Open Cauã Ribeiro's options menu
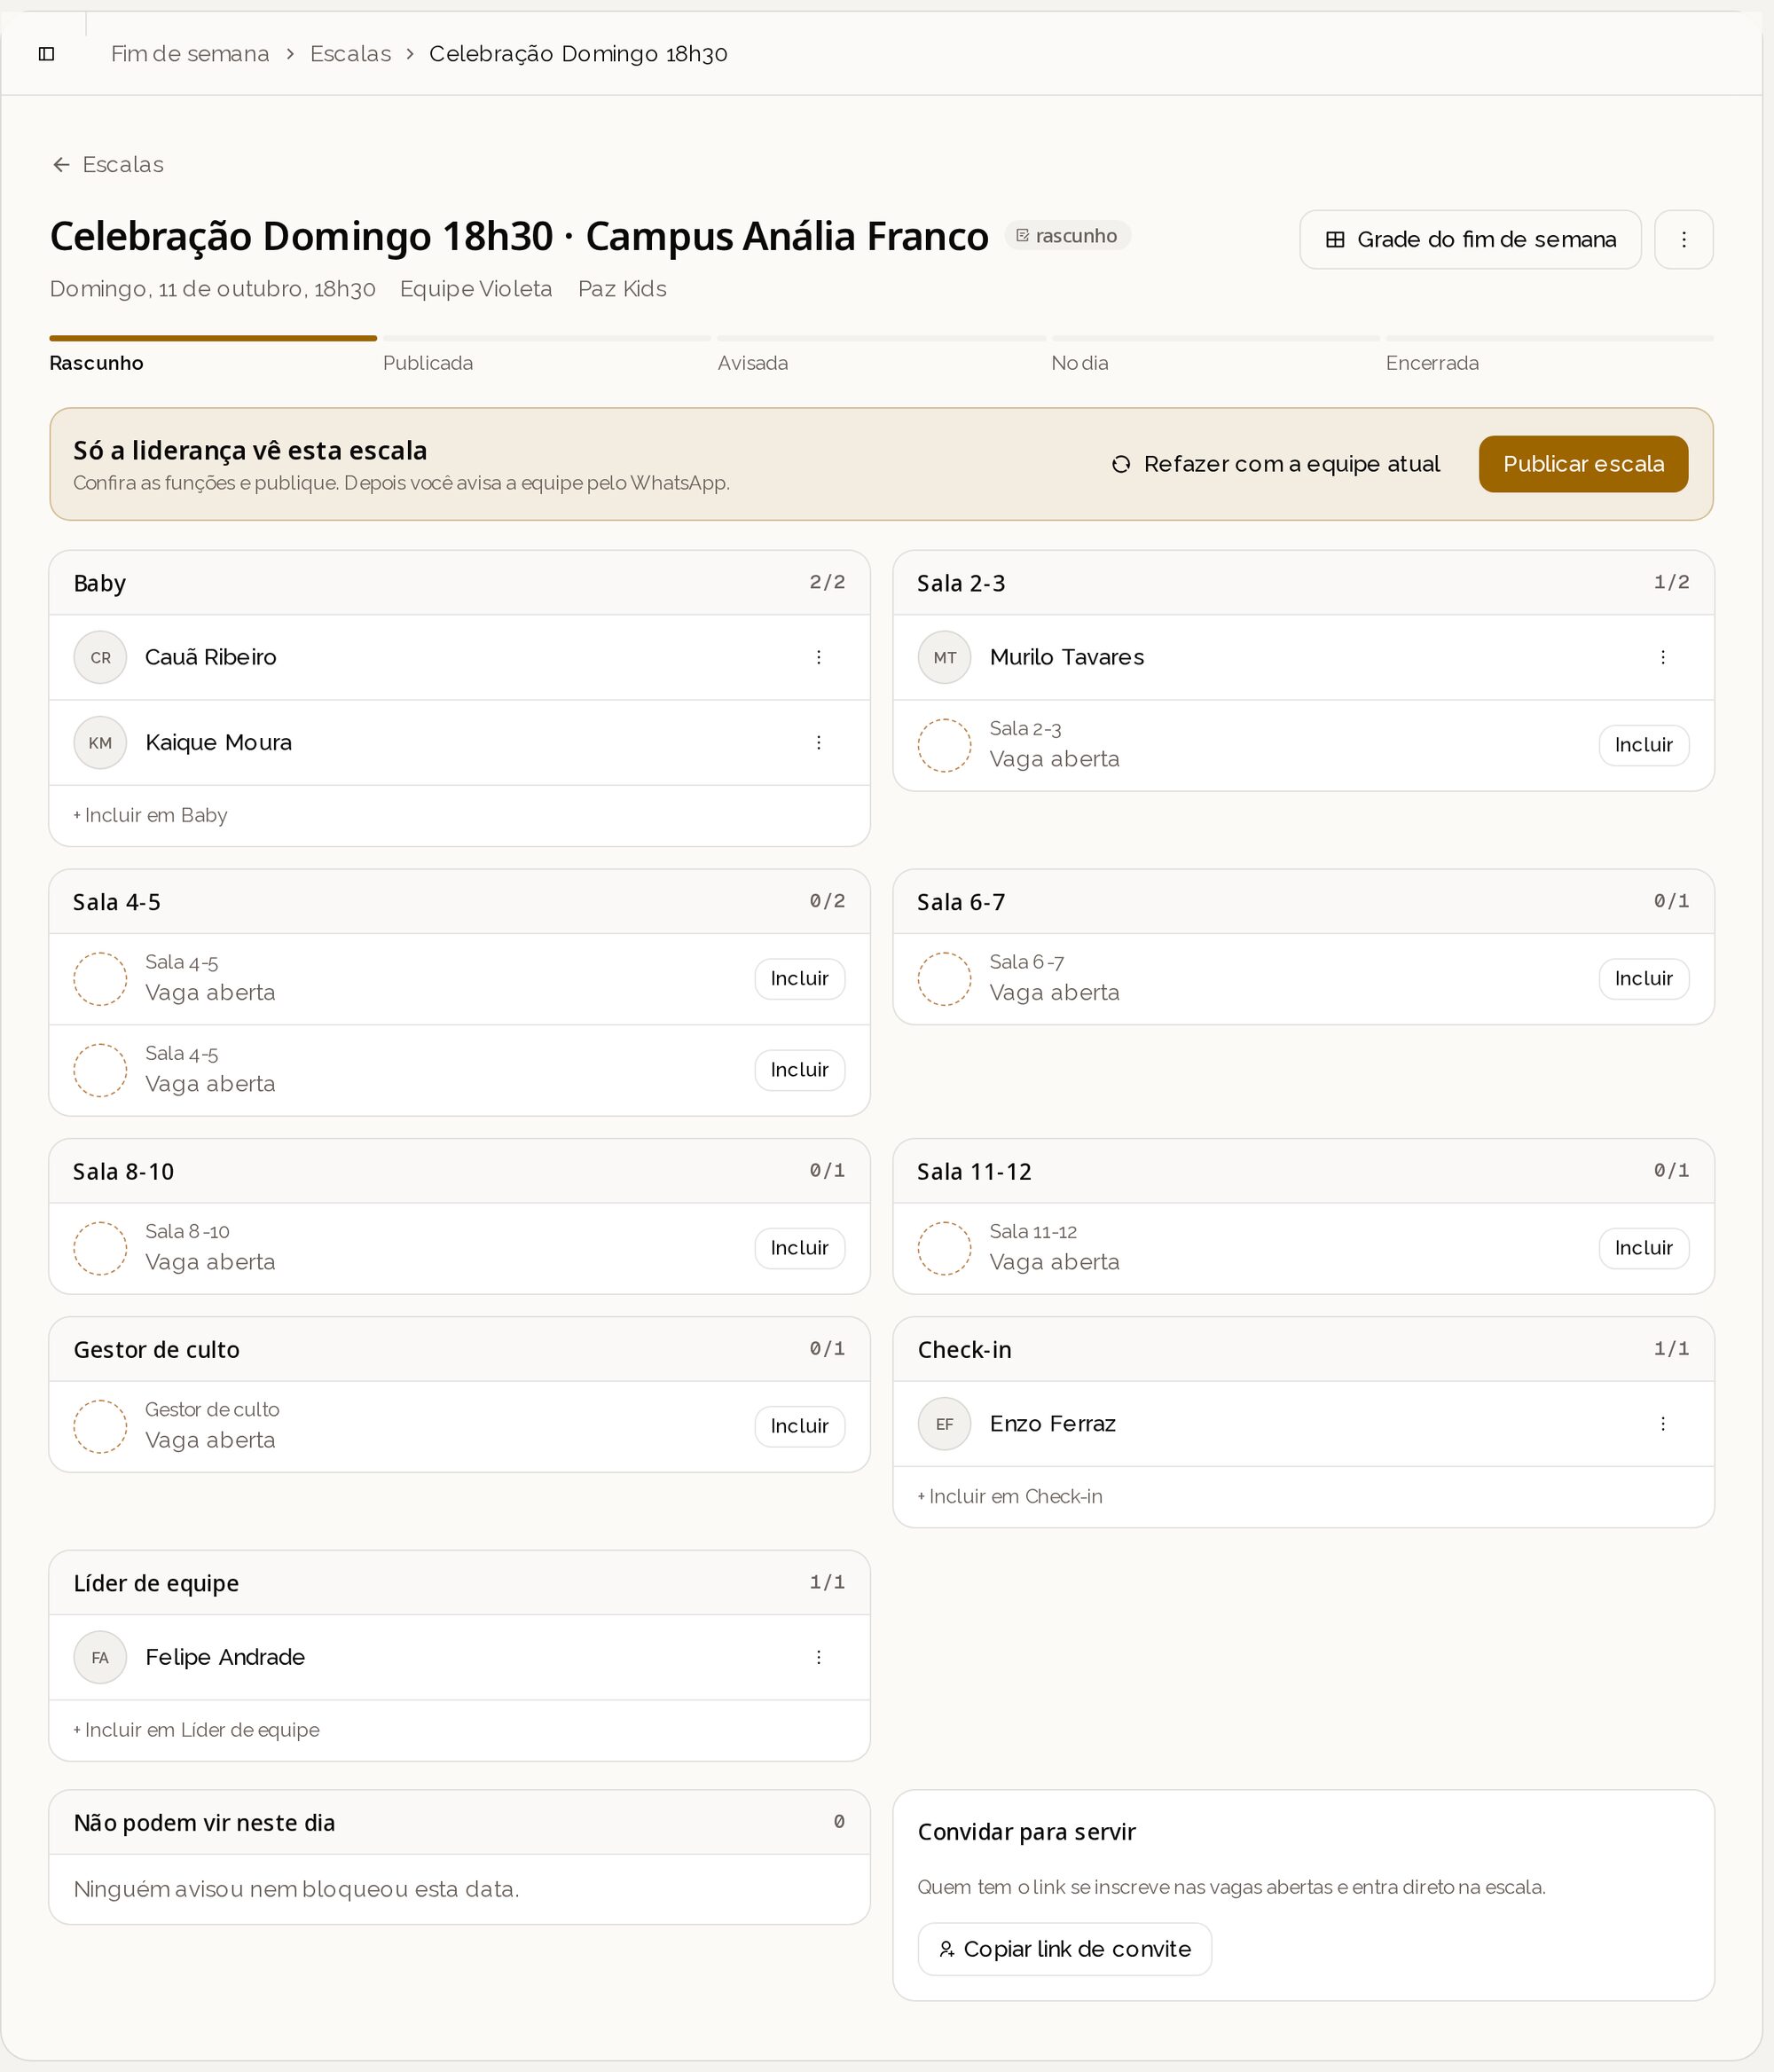The width and height of the screenshot is (1774, 2072). (818, 657)
